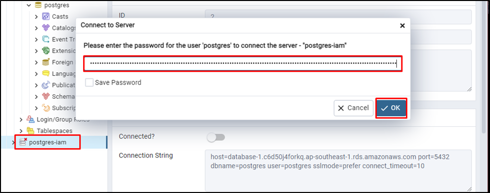The height and width of the screenshot is (193, 490).
Task: Click the Extensions node icon
Action: tap(46, 51)
